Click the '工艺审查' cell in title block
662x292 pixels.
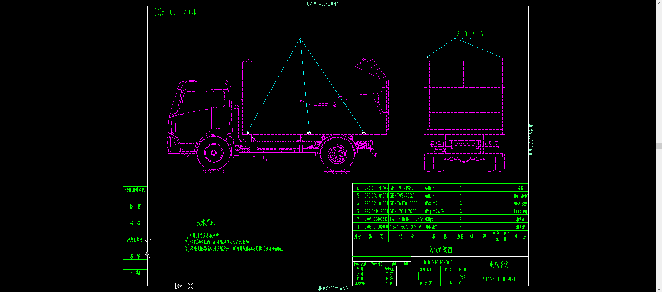point(360,283)
